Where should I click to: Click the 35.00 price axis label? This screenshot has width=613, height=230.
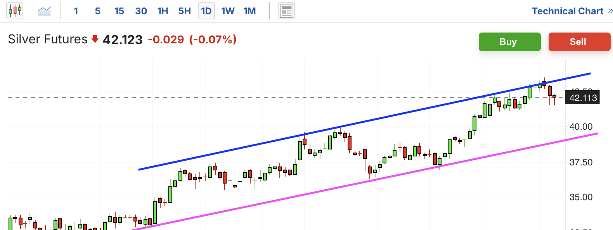pos(581,197)
